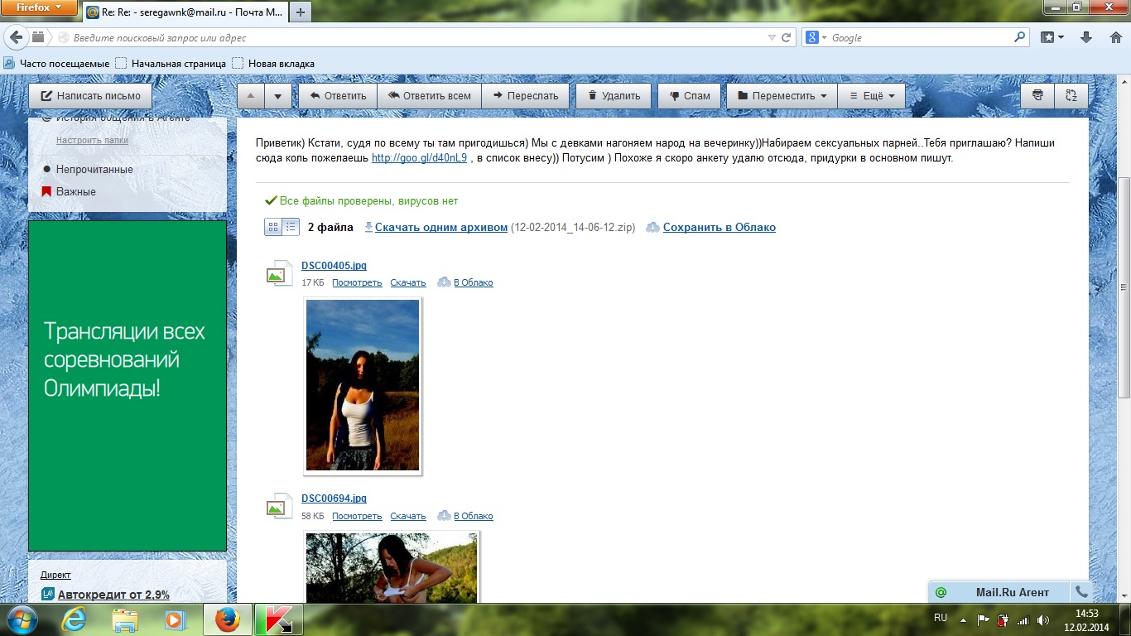Click the Firefox address bar field

click(414, 37)
